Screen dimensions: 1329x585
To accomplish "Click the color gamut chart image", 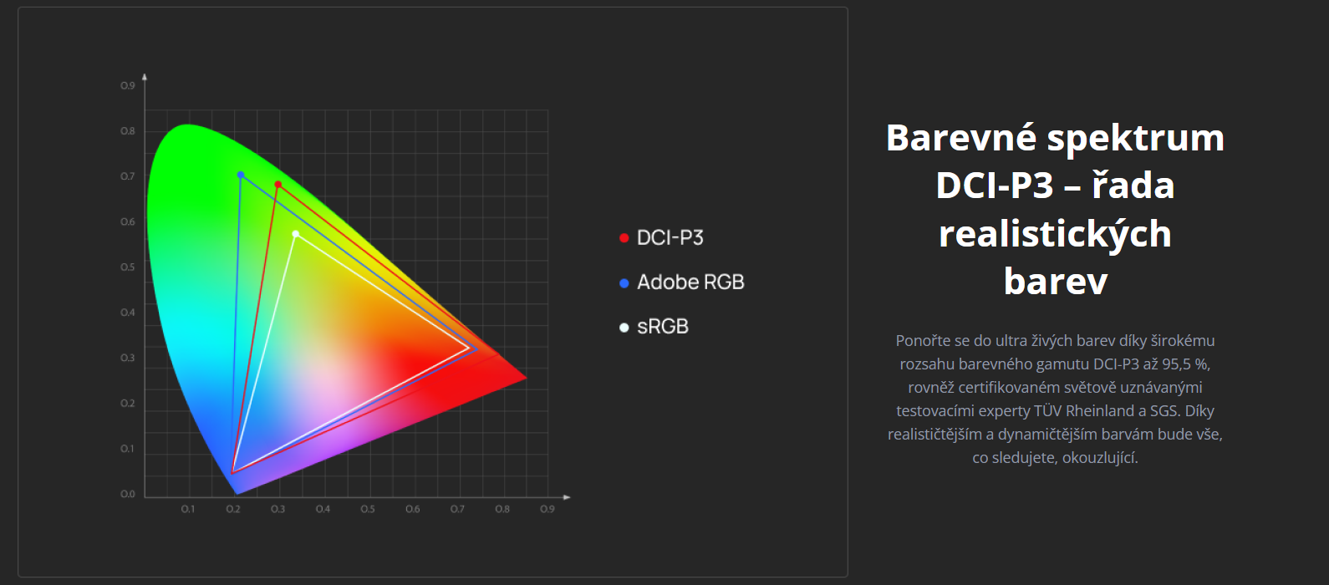I will 433,292.
